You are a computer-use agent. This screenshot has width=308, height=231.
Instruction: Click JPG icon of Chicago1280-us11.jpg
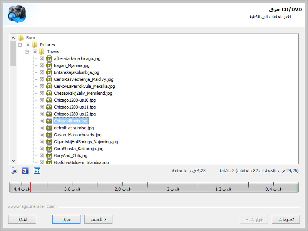pyautogui.click(x=49, y=107)
